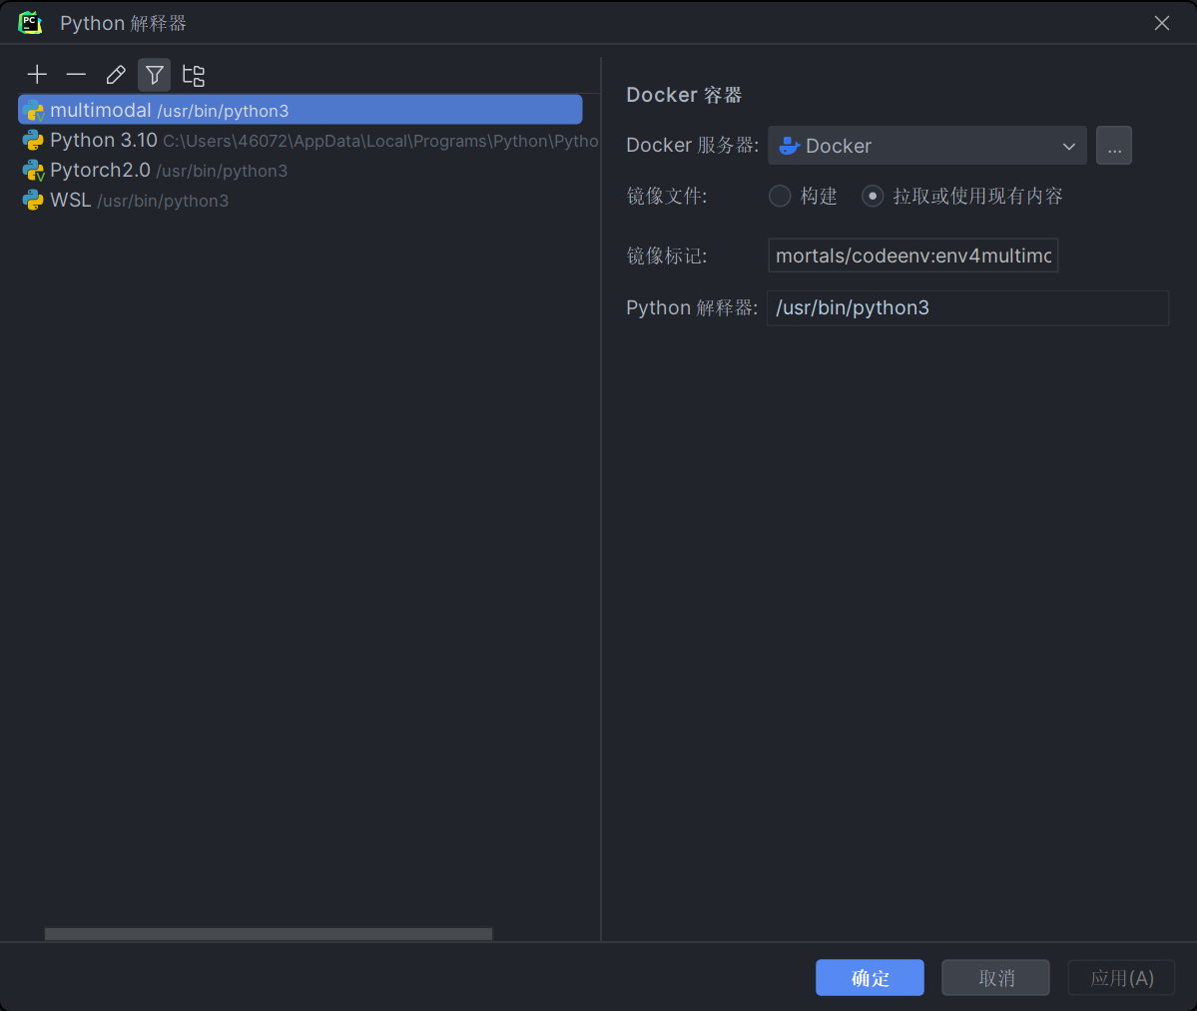Click the WSL interpreter icon
The image size is (1197, 1011).
pos(33,200)
